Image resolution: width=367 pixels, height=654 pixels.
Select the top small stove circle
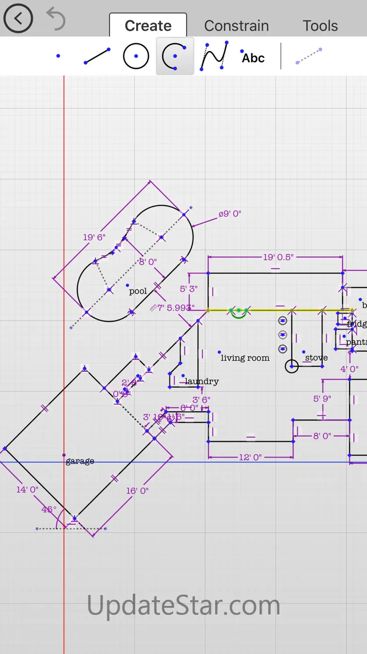point(283,321)
